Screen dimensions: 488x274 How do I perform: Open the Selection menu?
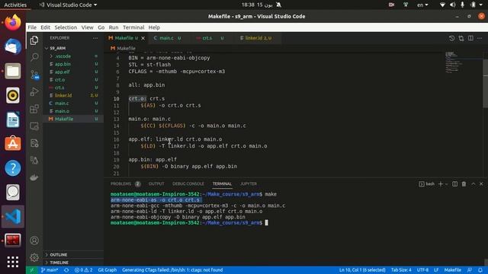click(x=66, y=27)
